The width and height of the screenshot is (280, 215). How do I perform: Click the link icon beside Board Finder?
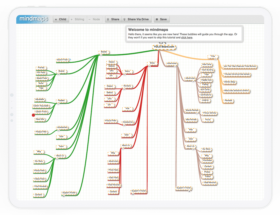[70, 60]
